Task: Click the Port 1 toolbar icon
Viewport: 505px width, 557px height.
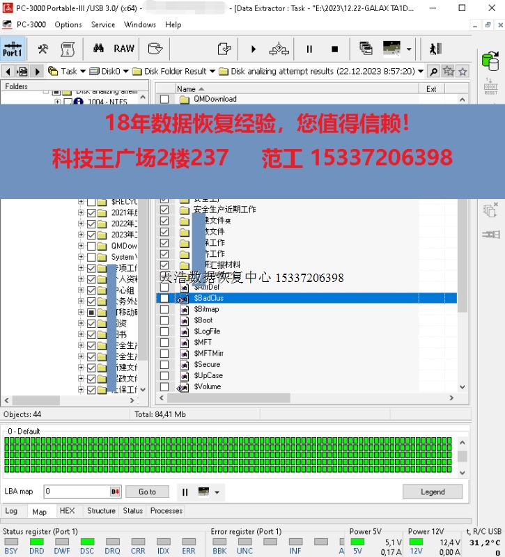Action: (x=13, y=49)
